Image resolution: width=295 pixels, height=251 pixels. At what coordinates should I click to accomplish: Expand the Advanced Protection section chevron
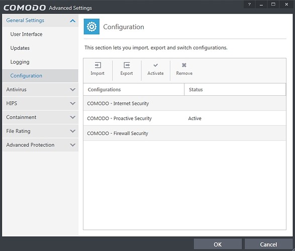point(73,145)
